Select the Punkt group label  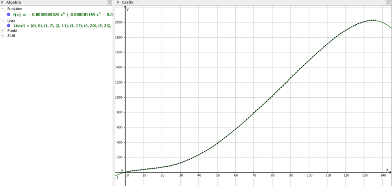click(x=12, y=31)
